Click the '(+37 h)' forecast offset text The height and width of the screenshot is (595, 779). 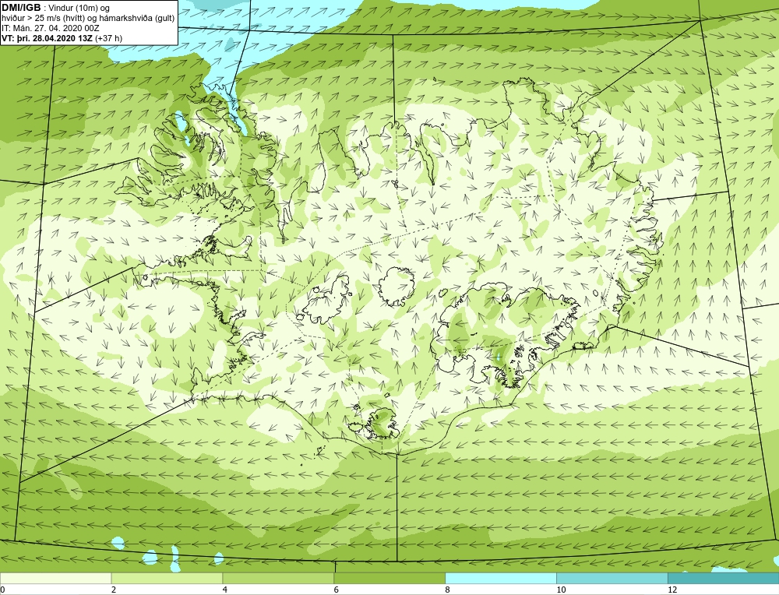108,37
